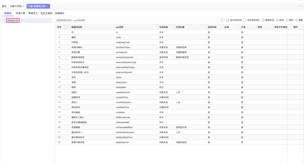Click the 停用 disable icon in toolbar
The image size is (304, 163).
point(287,20)
